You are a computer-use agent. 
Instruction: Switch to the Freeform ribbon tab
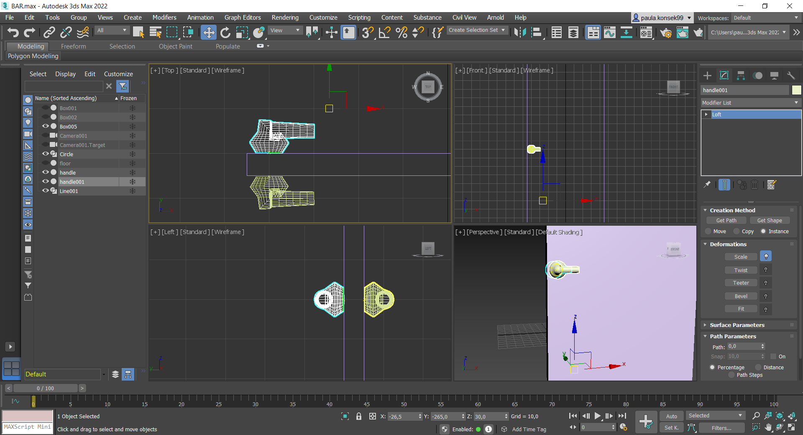[73, 46]
